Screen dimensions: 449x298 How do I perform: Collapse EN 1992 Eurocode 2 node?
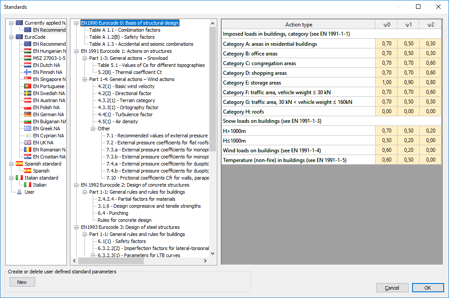76,185
